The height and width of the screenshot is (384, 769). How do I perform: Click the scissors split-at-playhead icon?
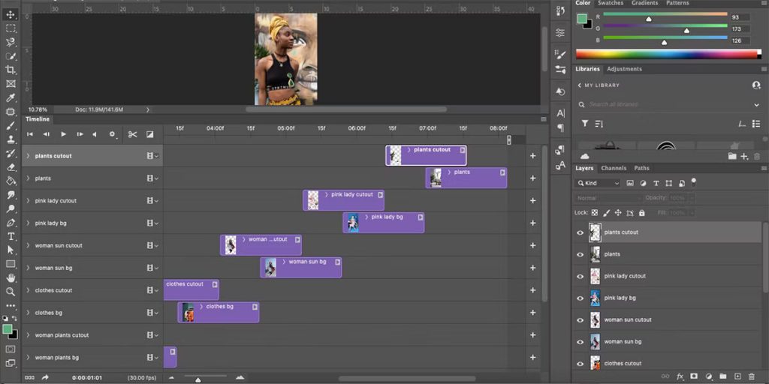pyautogui.click(x=132, y=134)
